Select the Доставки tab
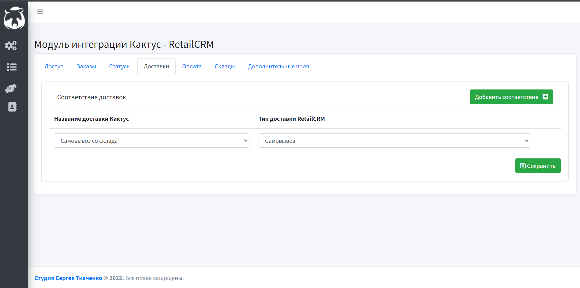580x288 pixels. [156, 66]
